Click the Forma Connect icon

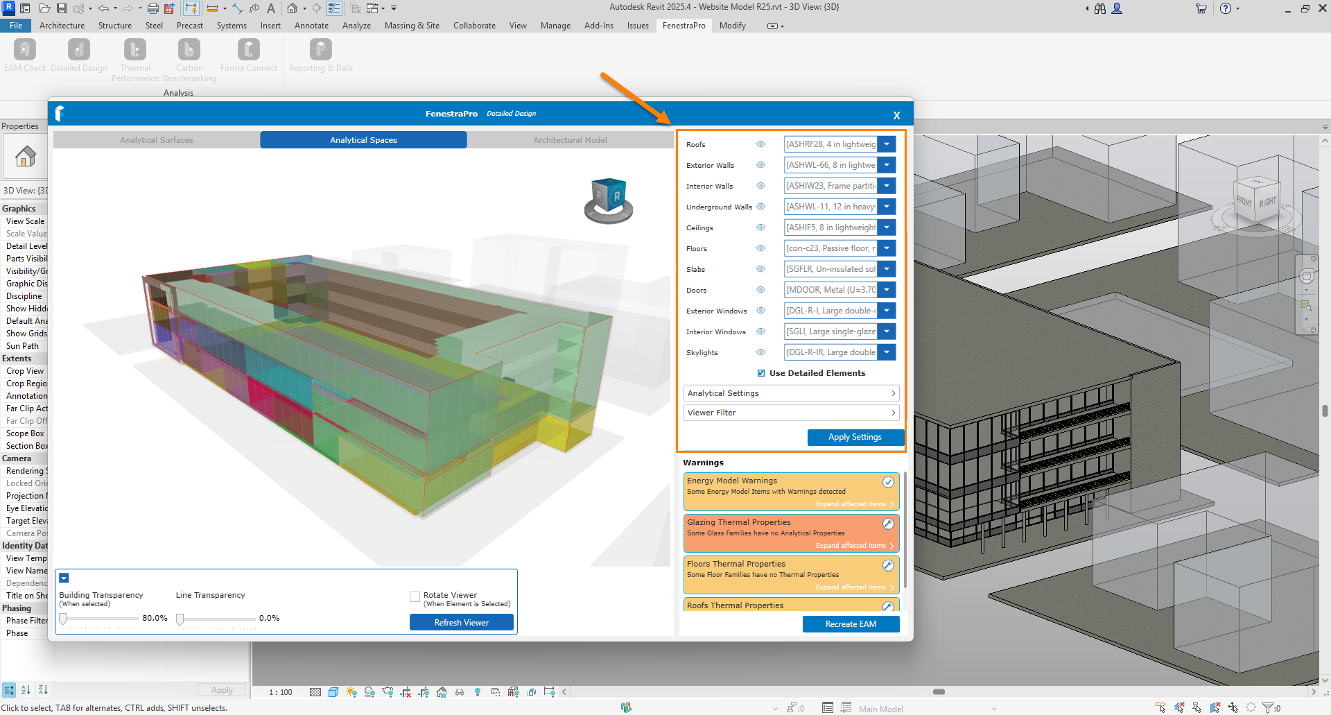[x=249, y=50]
